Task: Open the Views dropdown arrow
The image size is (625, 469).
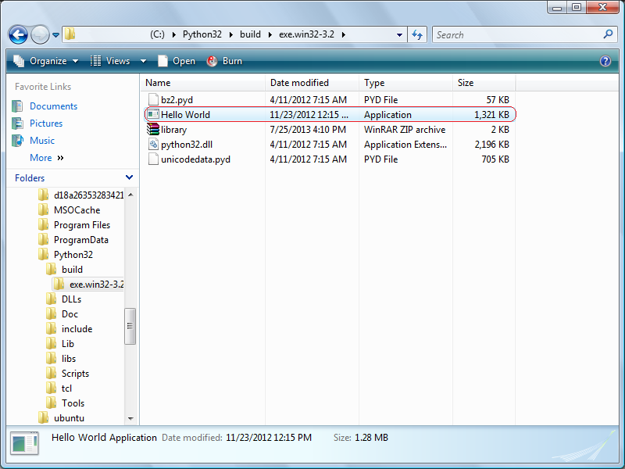Action: coord(144,62)
